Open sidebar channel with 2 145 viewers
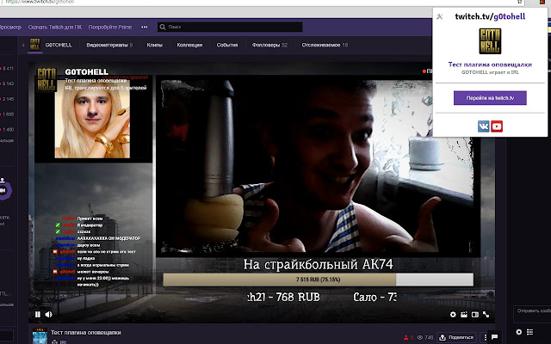Image resolution: width=551 pixels, height=344 pixels. [7, 99]
